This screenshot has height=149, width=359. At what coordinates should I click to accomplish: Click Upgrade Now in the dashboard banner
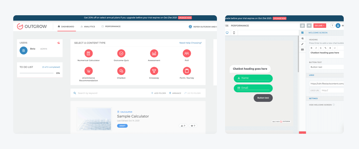185,18
